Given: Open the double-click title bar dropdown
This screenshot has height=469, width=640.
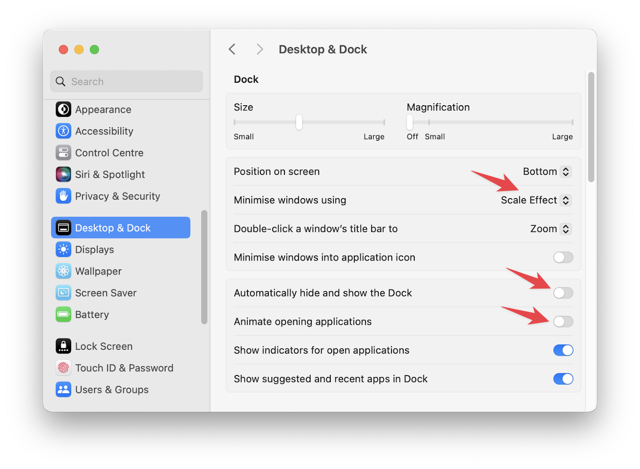Looking at the screenshot, I should (x=566, y=228).
